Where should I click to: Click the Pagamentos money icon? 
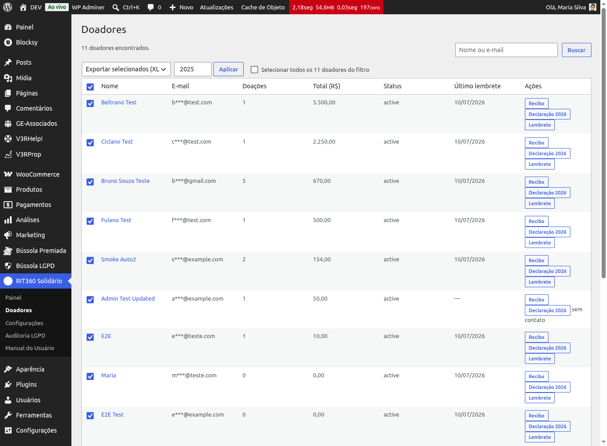8,205
